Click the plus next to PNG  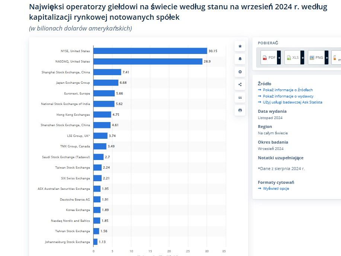tap(326, 58)
